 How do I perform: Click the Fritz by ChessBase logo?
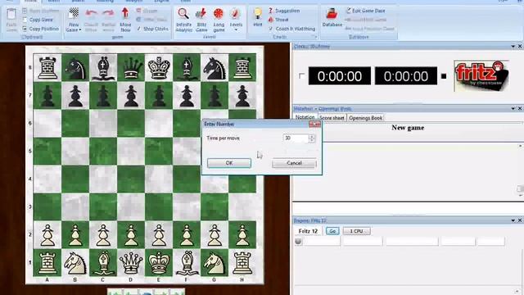(x=481, y=76)
